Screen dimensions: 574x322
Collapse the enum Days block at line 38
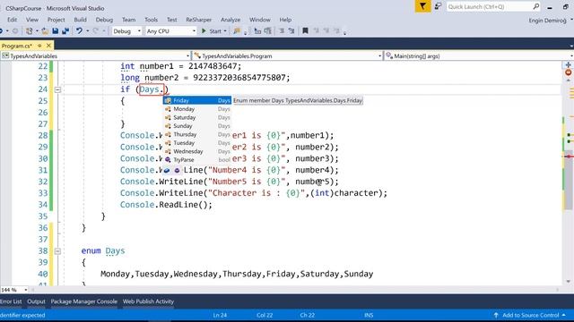(x=57, y=251)
